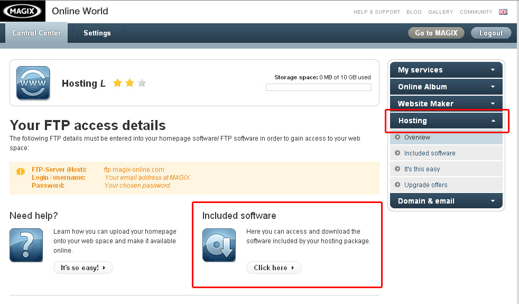Click the bullet icon next to Included software
Image resolution: width=519 pixels, height=304 pixels.
click(x=397, y=153)
